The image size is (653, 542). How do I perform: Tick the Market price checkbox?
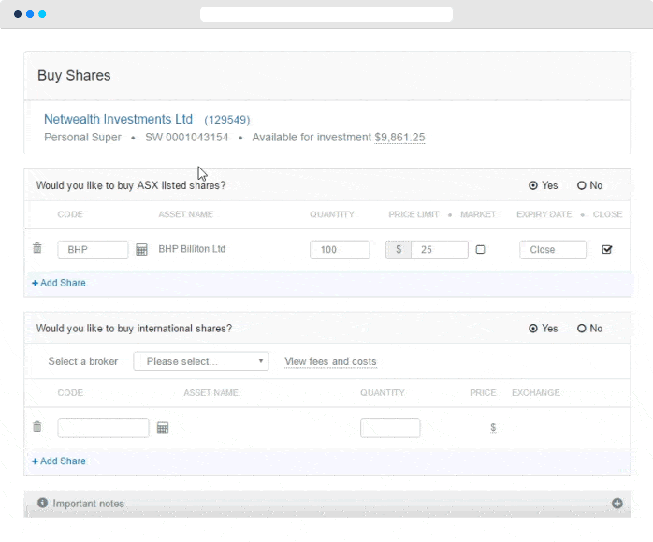(x=481, y=250)
